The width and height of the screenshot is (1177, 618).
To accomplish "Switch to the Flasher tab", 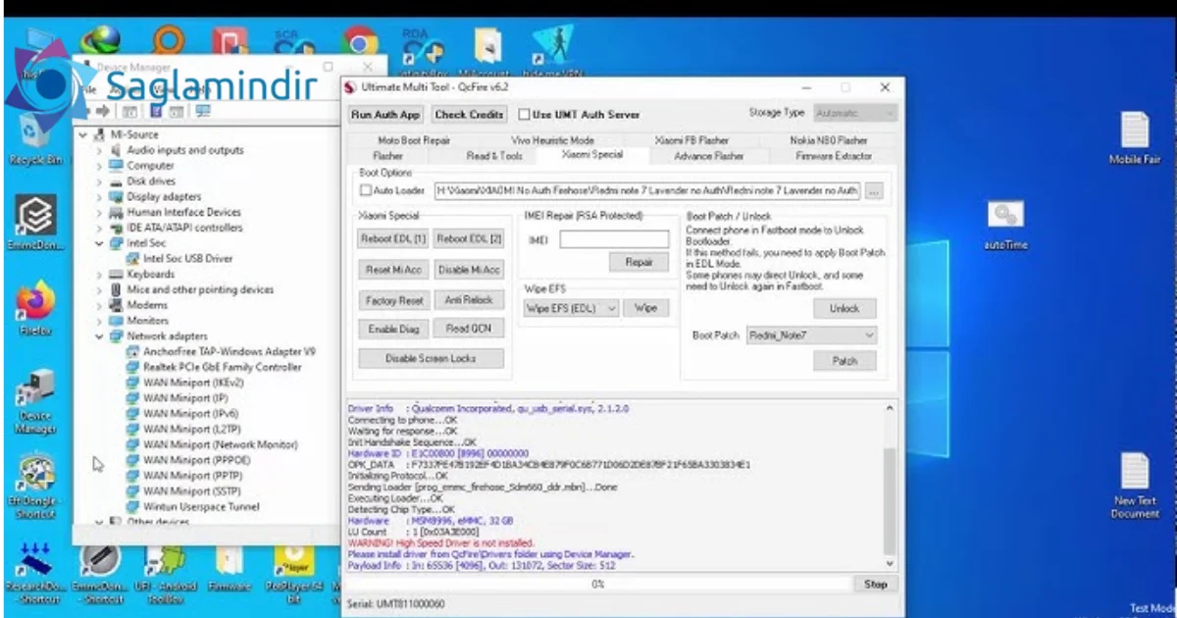I will 388,156.
